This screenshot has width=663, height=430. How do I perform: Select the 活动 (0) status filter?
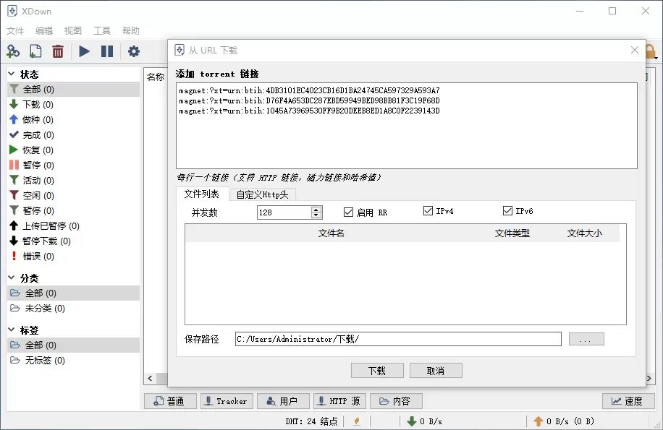pos(73,180)
